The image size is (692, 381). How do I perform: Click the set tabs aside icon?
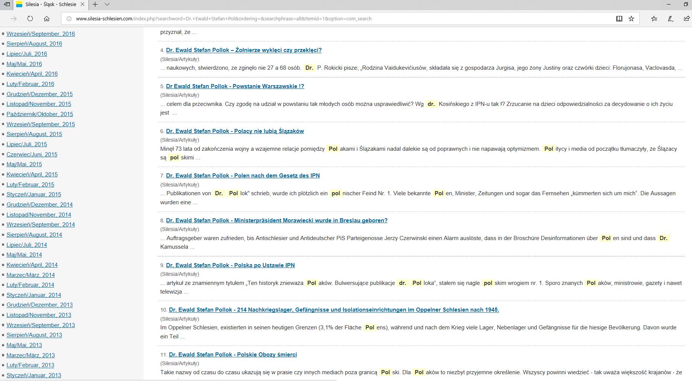pyautogui.click(x=7, y=5)
